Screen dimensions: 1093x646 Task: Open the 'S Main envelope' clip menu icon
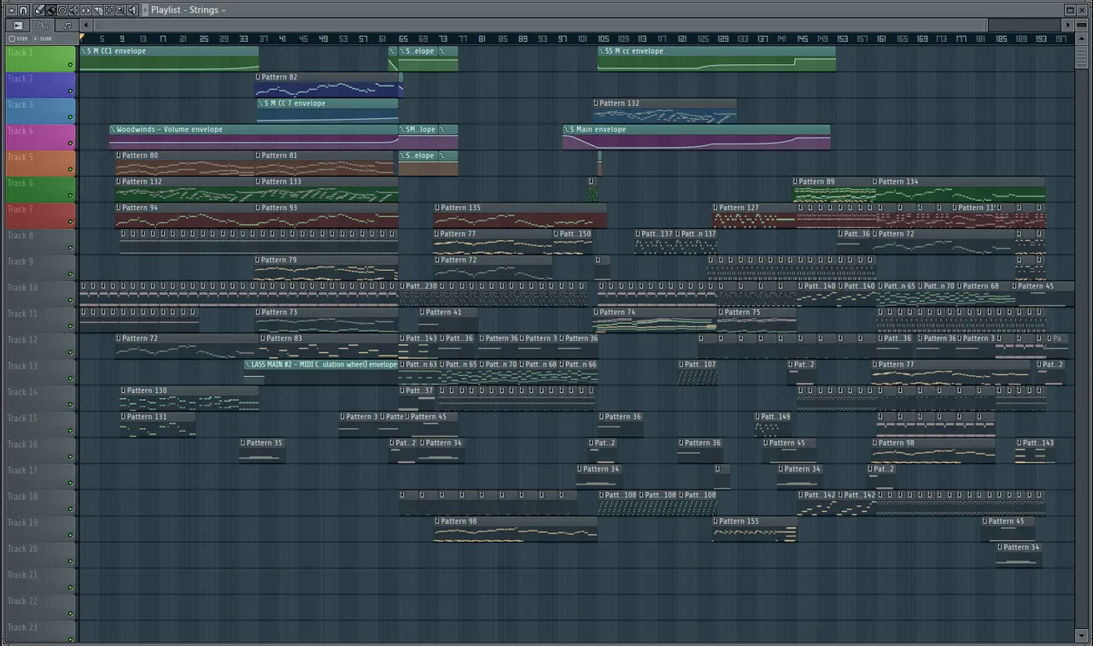[x=566, y=130]
